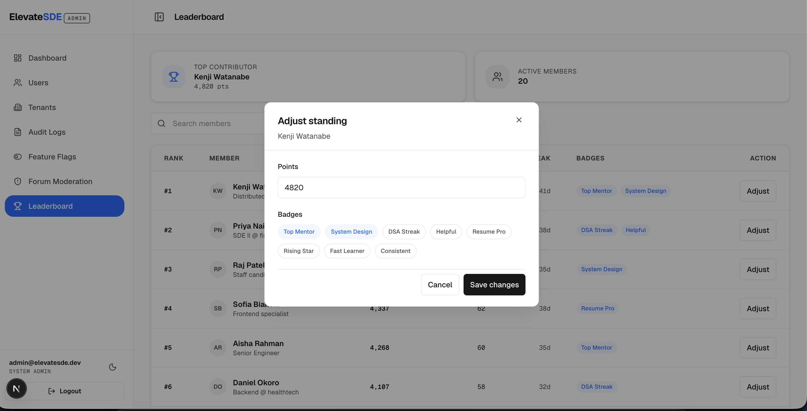Screen dimensions: 807x411
Task: Click the ACTION column header
Action: click(x=763, y=158)
